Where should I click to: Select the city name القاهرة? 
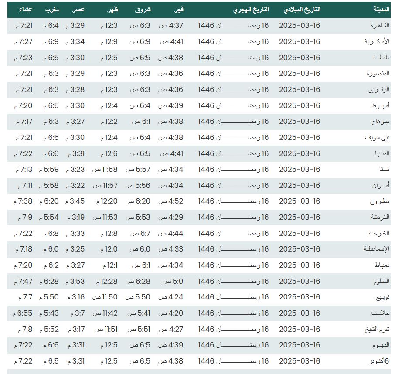(380, 25)
